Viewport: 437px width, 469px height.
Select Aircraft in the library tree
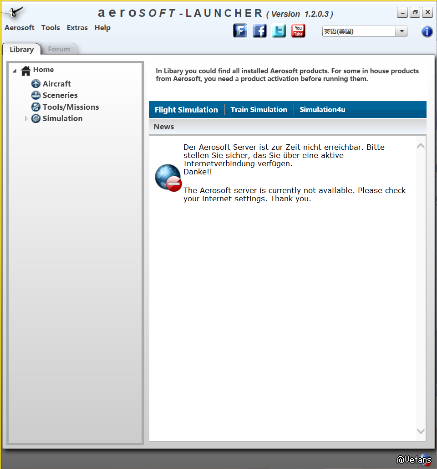click(x=57, y=84)
